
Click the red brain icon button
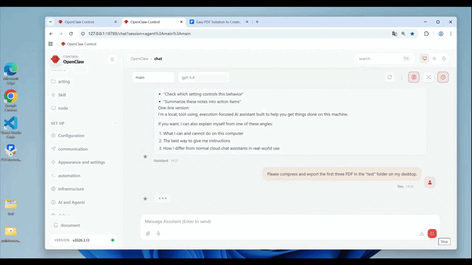pos(414,77)
